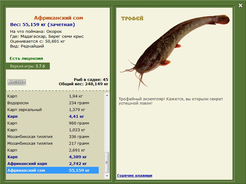Click the Где: Мадагаскар, Берег семи крыс line
The width and height of the screenshot is (246, 184).
(47, 36)
